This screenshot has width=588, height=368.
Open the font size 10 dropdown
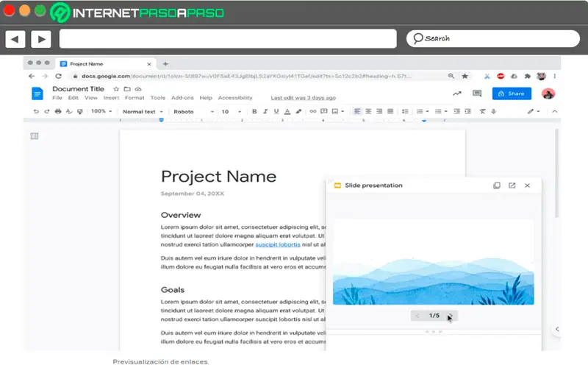pyautogui.click(x=231, y=112)
